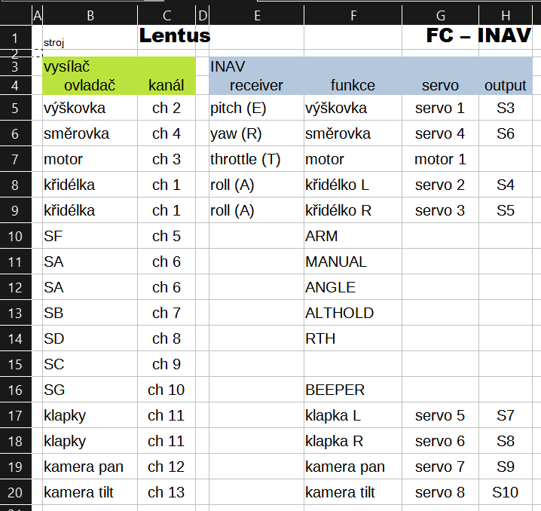Click the "RTH" cell
Image resolution: width=541 pixels, height=511 pixels.
point(320,339)
